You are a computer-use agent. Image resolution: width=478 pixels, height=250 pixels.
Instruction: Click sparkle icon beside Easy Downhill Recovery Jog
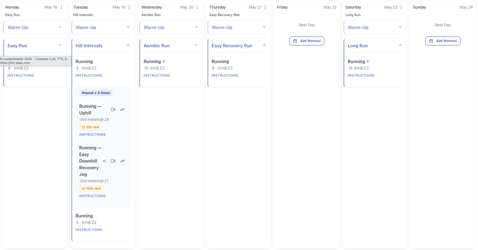(104, 161)
